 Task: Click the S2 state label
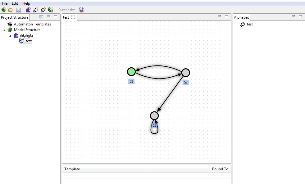[185, 82]
